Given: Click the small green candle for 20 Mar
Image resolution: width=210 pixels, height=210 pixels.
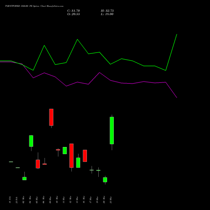Looking at the screenshot, I should (x=105, y=180).
